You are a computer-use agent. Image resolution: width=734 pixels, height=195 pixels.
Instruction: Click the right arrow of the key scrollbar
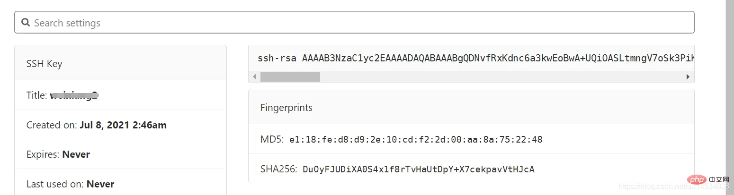tap(688, 76)
